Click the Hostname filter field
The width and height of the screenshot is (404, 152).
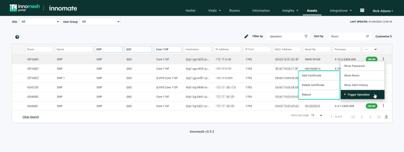(x=198, y=49)
